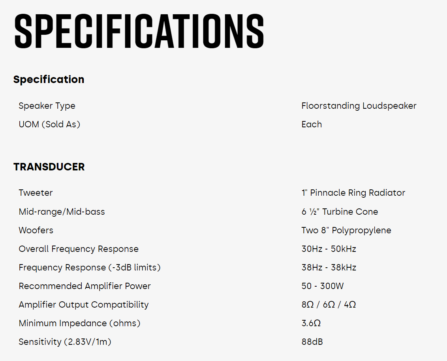Click the TRANSDUCER section heading
This screenshot has width=447, height=361.
pos(49,167)
